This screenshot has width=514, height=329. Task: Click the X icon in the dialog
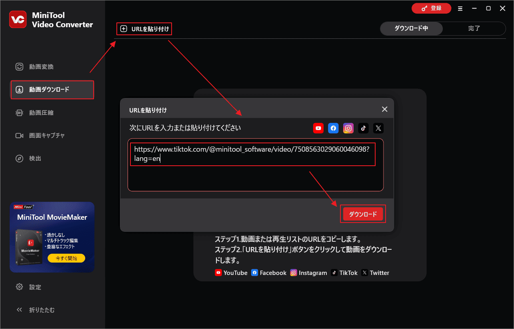pyautogui.click(x=378, y=128)
